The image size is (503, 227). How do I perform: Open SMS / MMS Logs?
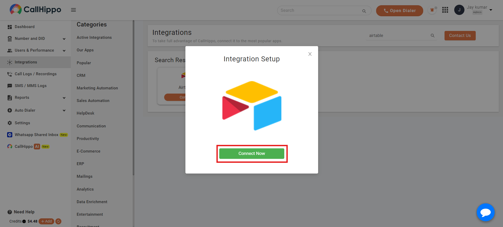coord(31,86)
